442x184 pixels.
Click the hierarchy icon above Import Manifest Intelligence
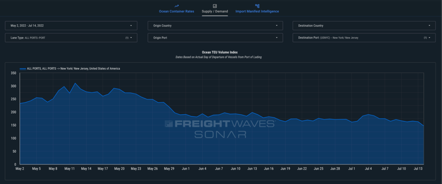click(x=257, y=6)
